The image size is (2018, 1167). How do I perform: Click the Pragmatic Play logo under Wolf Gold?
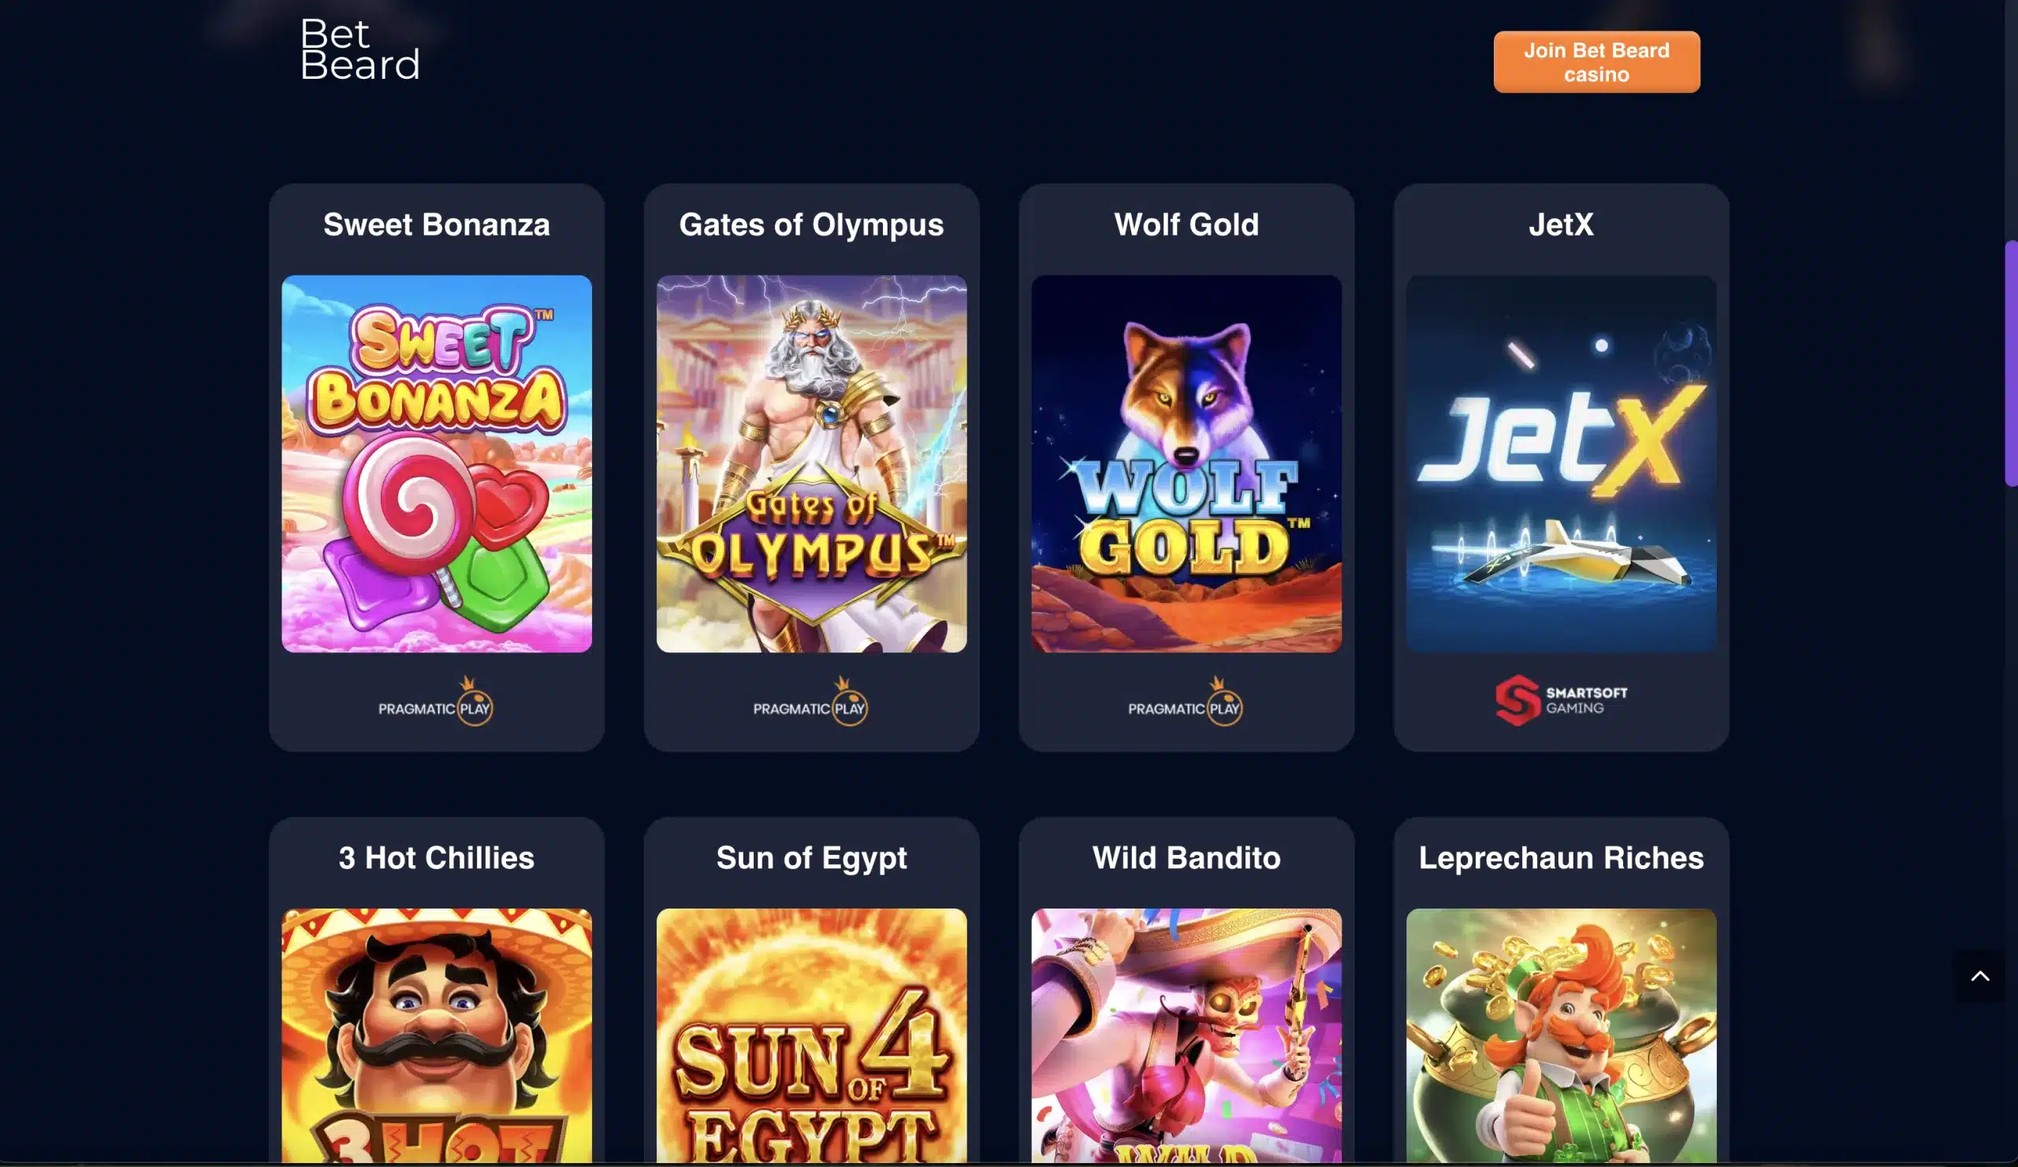(x=1185, y=702)
